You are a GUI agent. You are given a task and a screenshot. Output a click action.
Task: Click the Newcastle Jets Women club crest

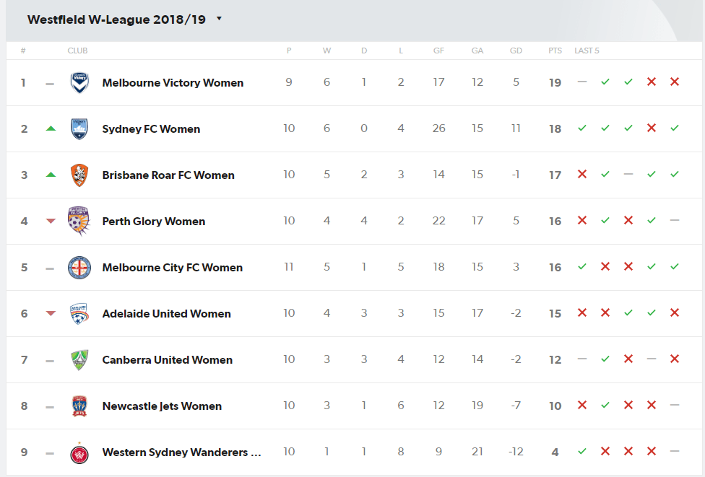tap(79, 406)
